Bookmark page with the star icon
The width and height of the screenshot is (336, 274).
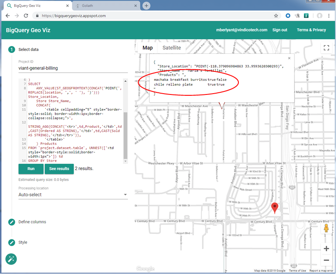pyautogui.click(x=276, y=16)
